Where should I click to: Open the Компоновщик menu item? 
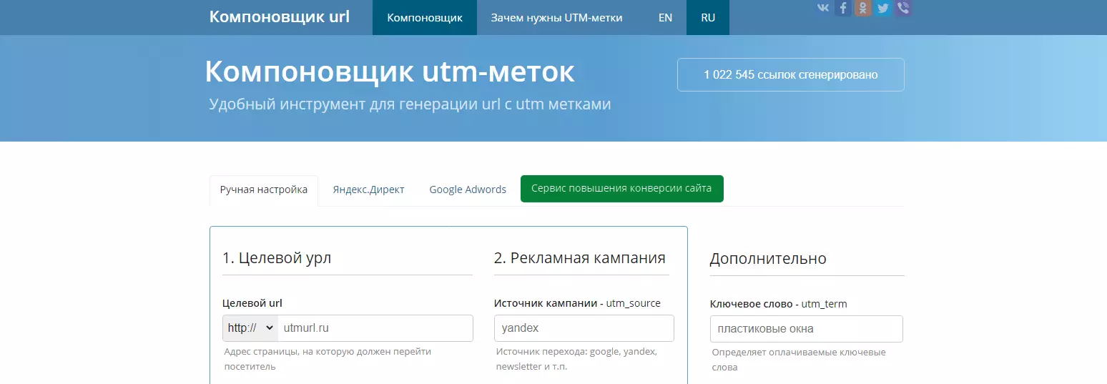tap(425, 18)
